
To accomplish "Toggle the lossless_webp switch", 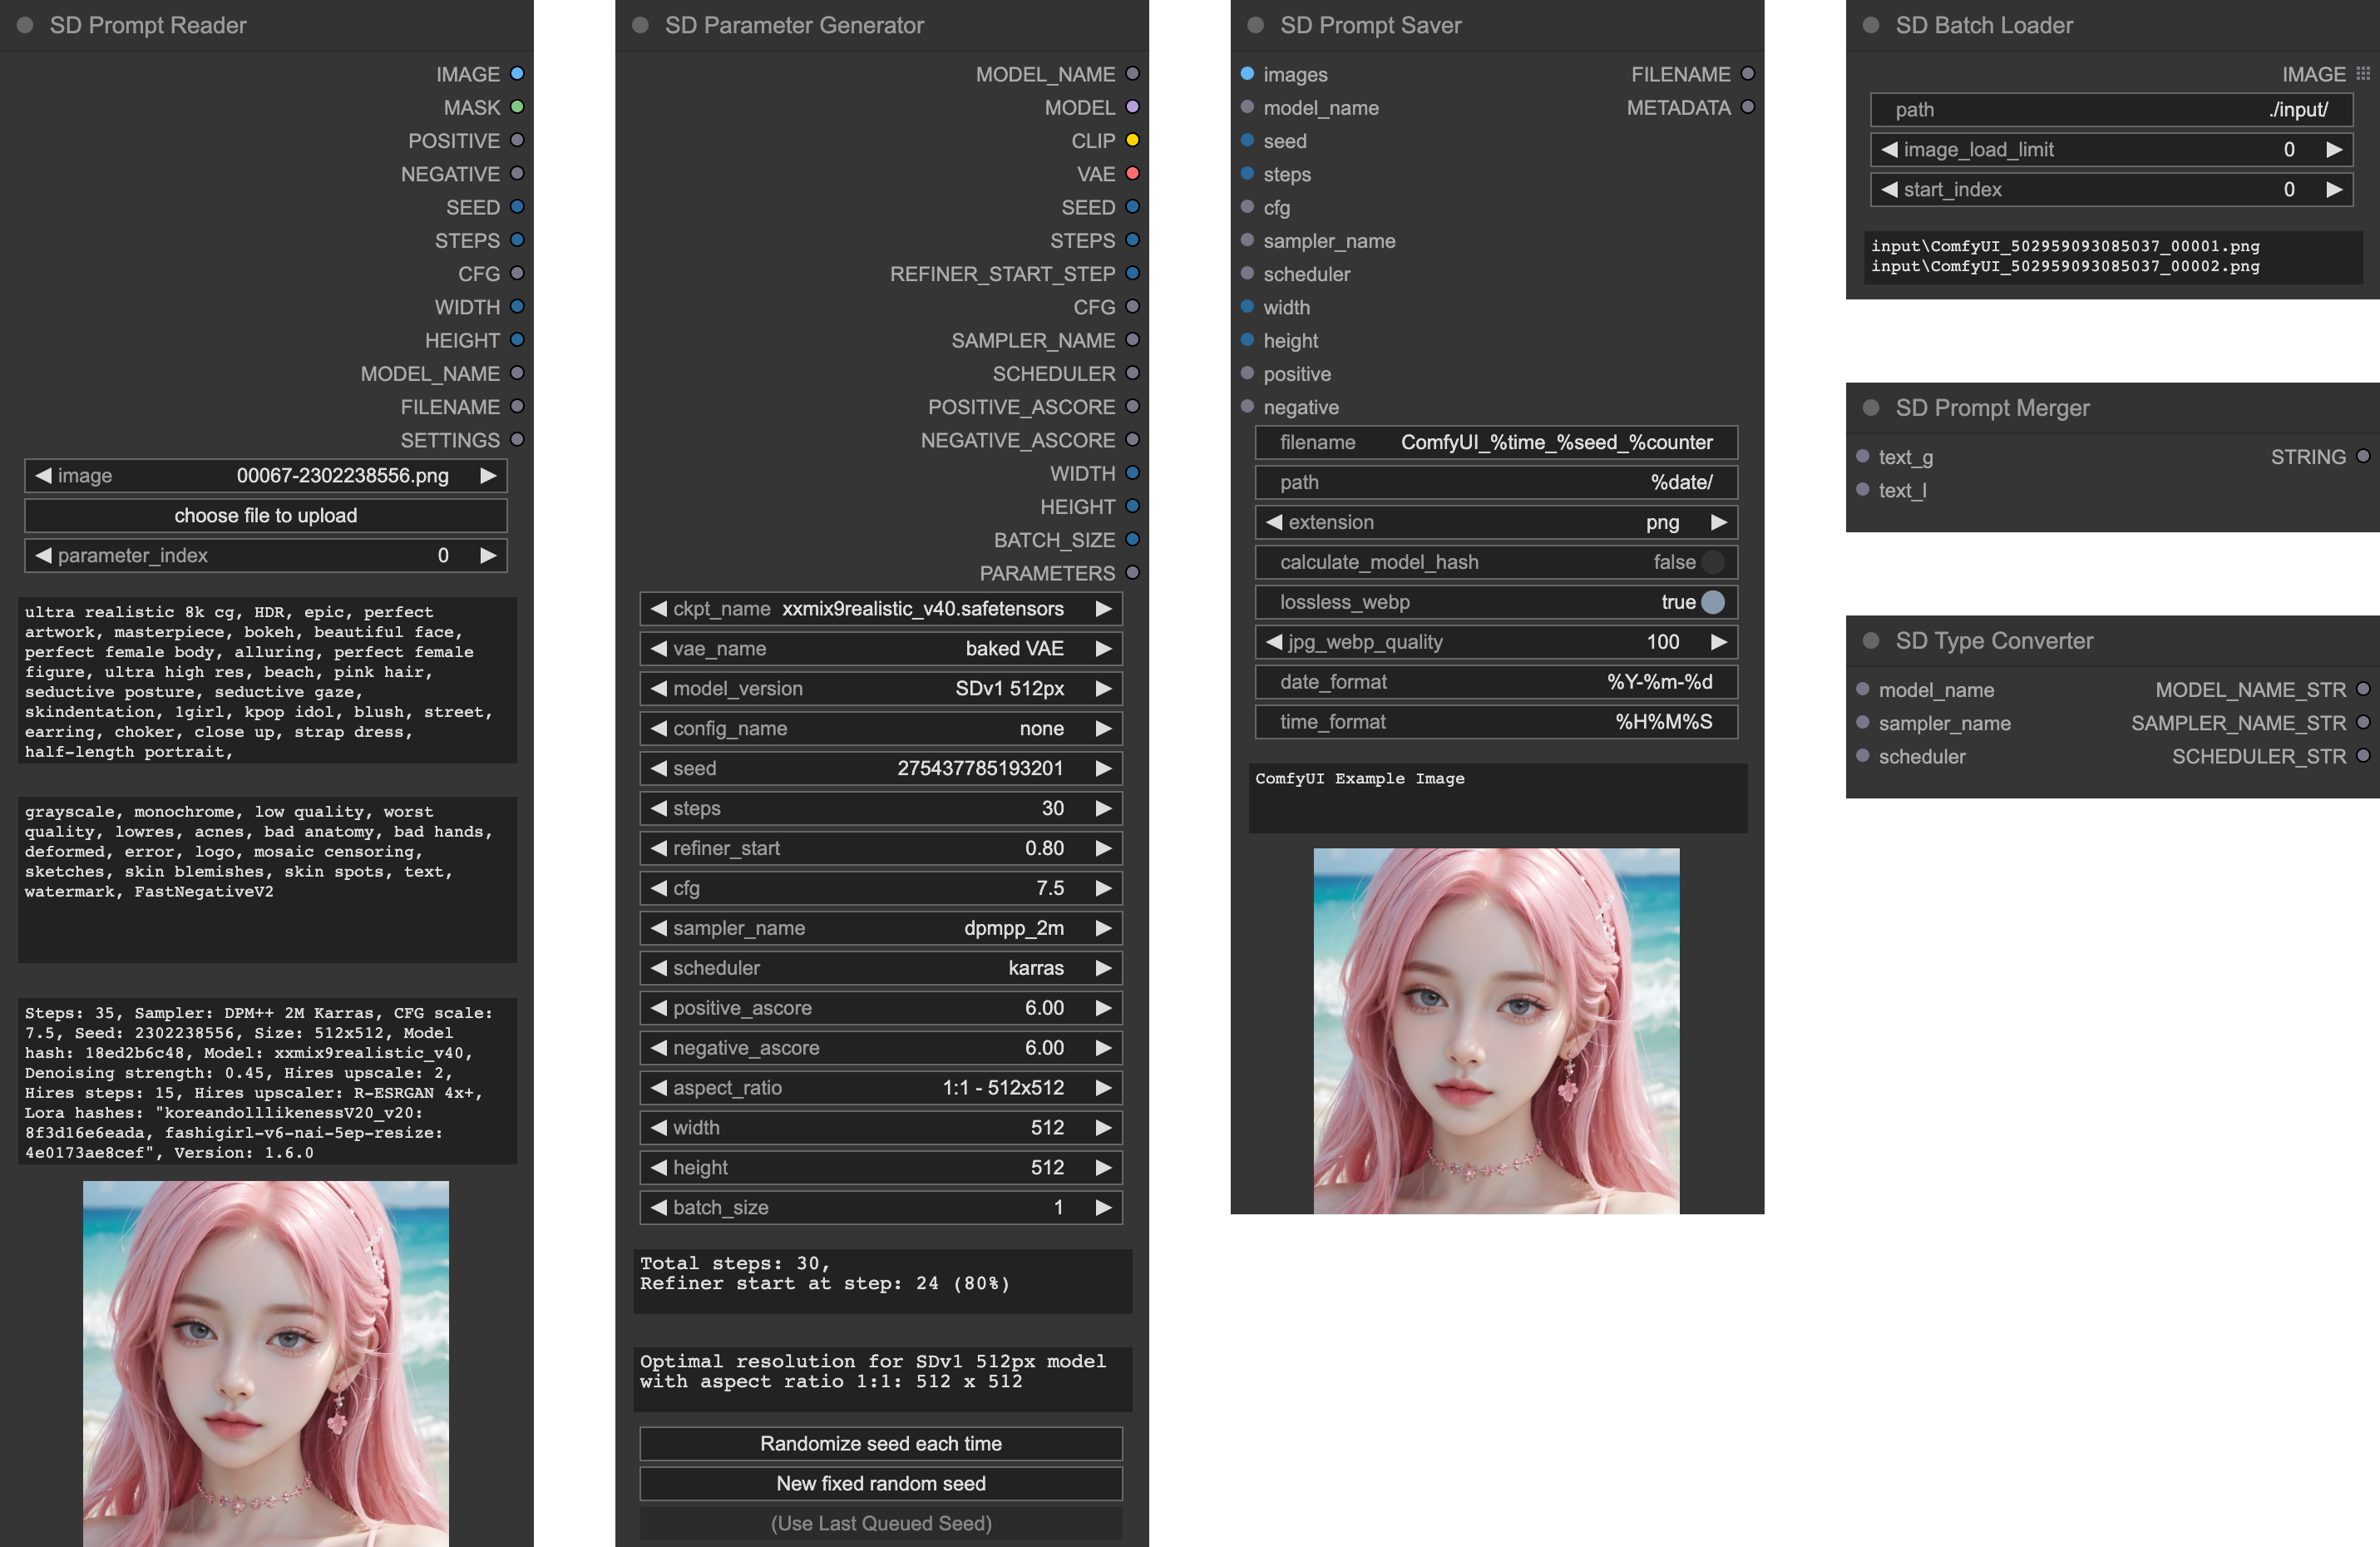I will point(1712,602).
